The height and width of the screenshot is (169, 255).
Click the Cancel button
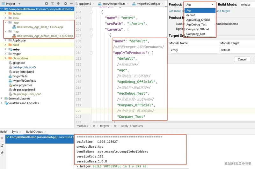tap(242, 59)
